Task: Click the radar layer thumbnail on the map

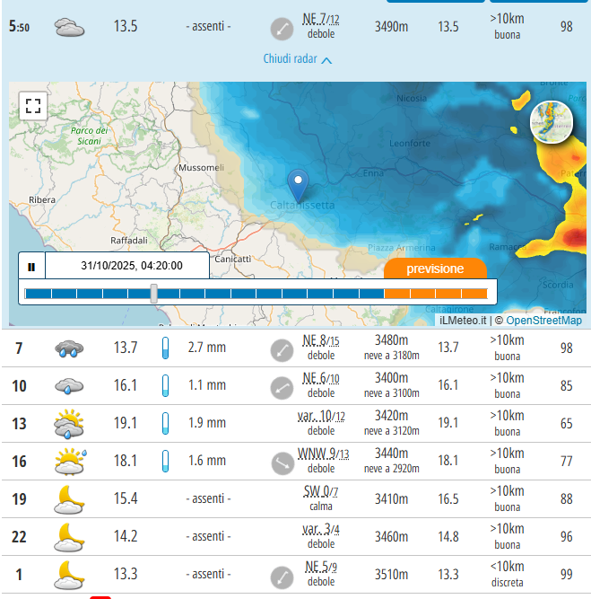Action: 552,122
